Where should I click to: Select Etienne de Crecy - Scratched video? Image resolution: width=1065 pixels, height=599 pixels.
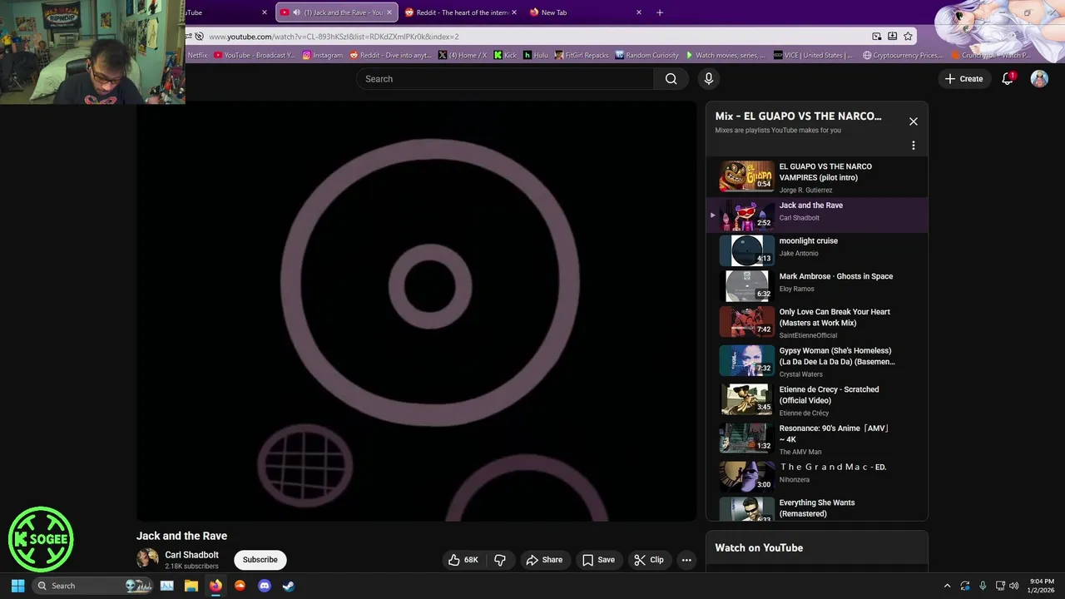(x=816, y=400)
